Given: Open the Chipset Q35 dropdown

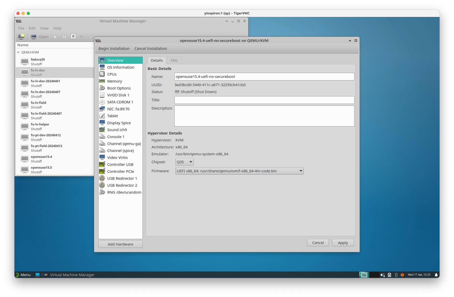Looking at the screenshot, I should [184, 162].
